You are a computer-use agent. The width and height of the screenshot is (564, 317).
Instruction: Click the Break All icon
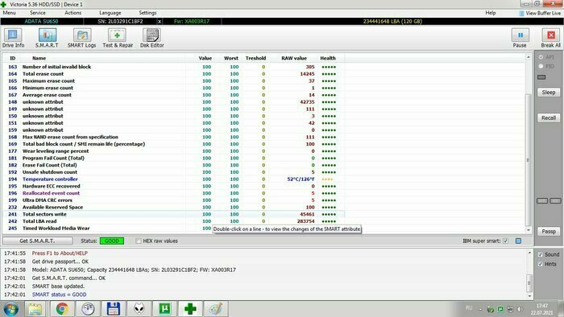(550, 35)
